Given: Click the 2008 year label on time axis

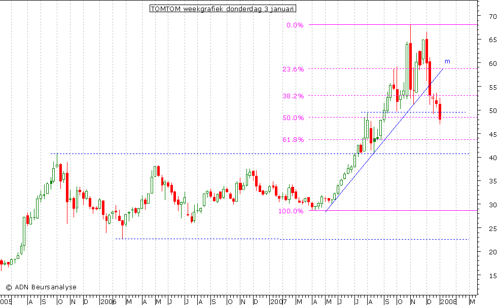Looking at the screenshot, I should [x=448, y=301].
